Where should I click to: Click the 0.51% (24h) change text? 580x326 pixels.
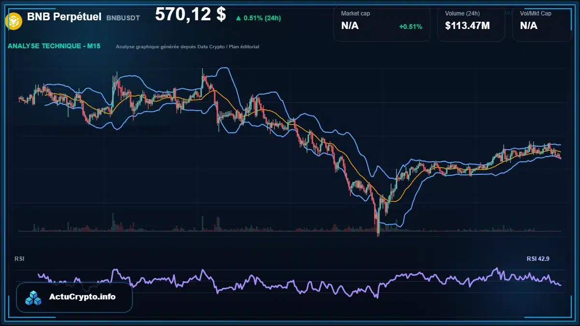pyautogui.click(x=262, y=18)
